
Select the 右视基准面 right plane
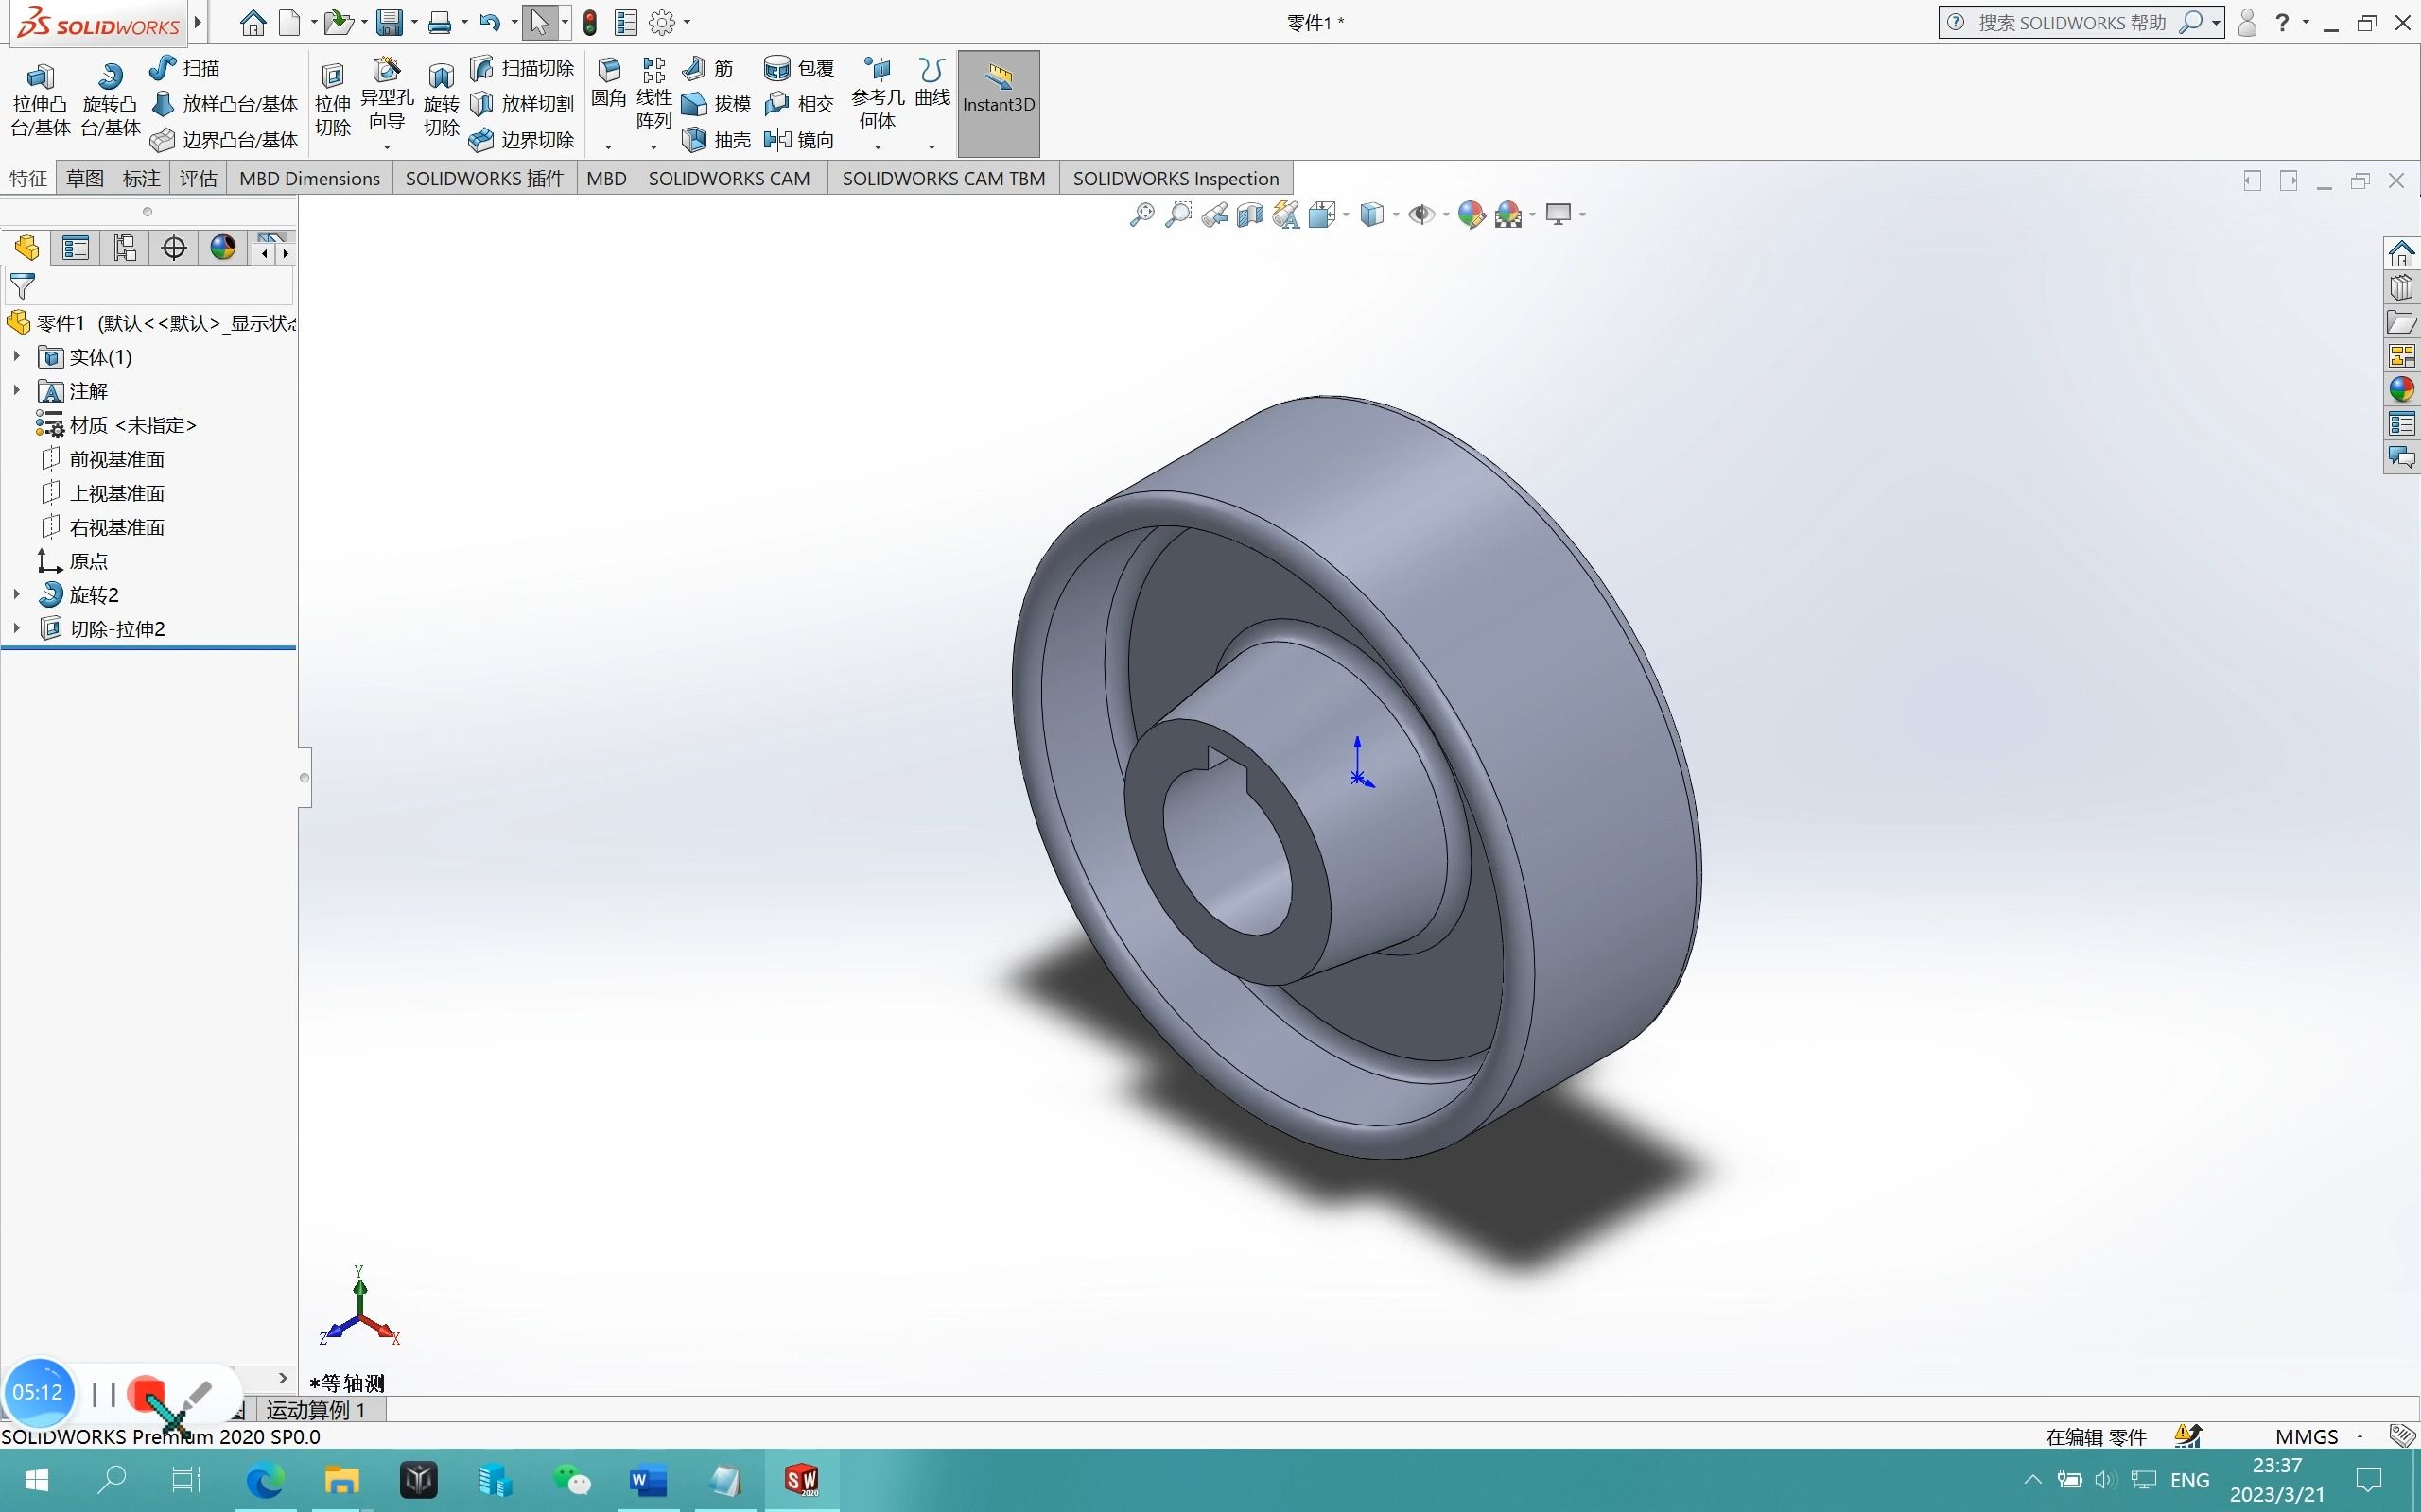(102, 527)
